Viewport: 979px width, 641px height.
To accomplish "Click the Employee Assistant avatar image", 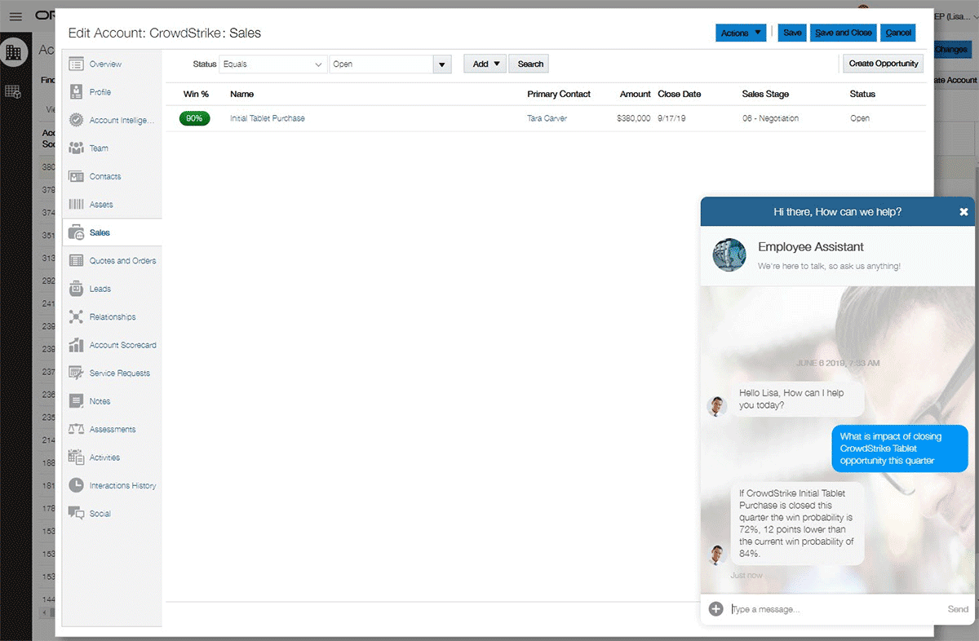I will pos(729,254).
